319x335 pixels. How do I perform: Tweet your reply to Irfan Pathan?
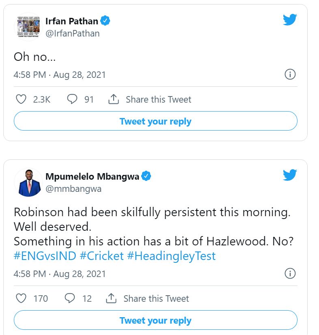155,121
